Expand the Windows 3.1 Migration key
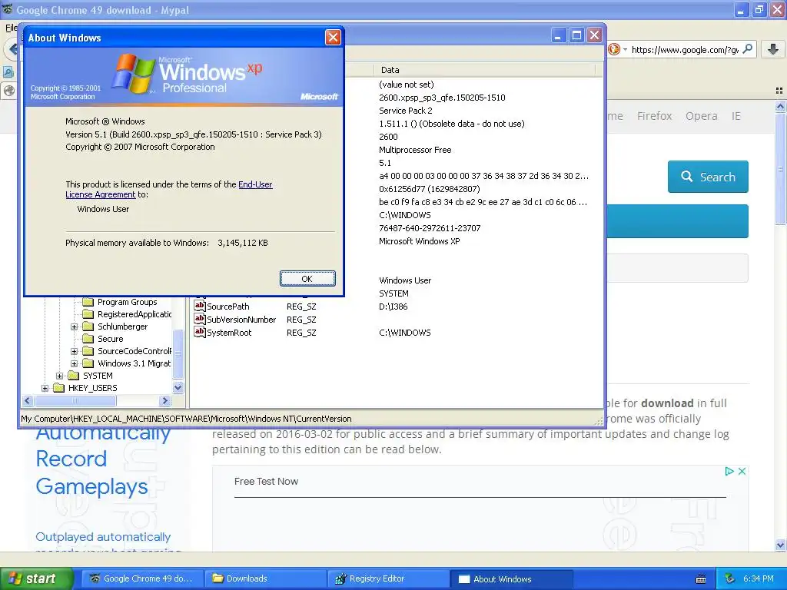Screen dimensions: 787x590 tap(75, 363)
